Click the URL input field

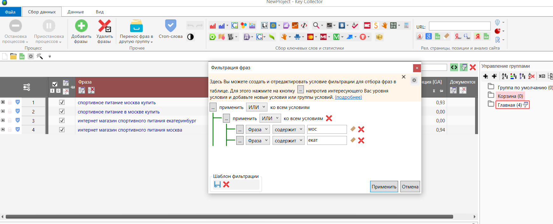(x=460, y=26)
